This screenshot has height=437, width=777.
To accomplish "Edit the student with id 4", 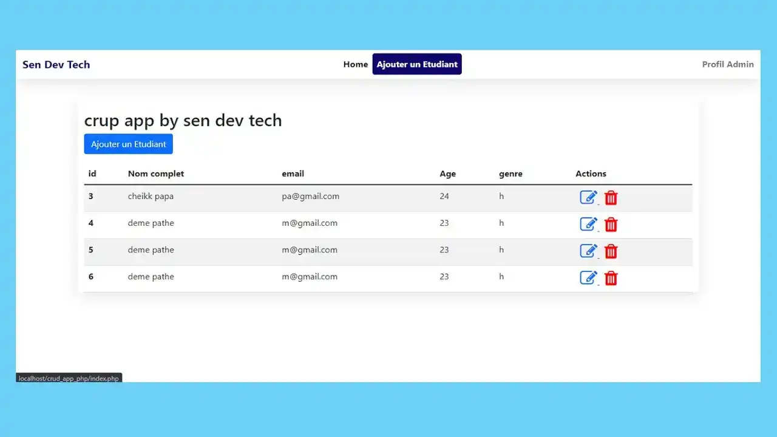I will 588,225.
